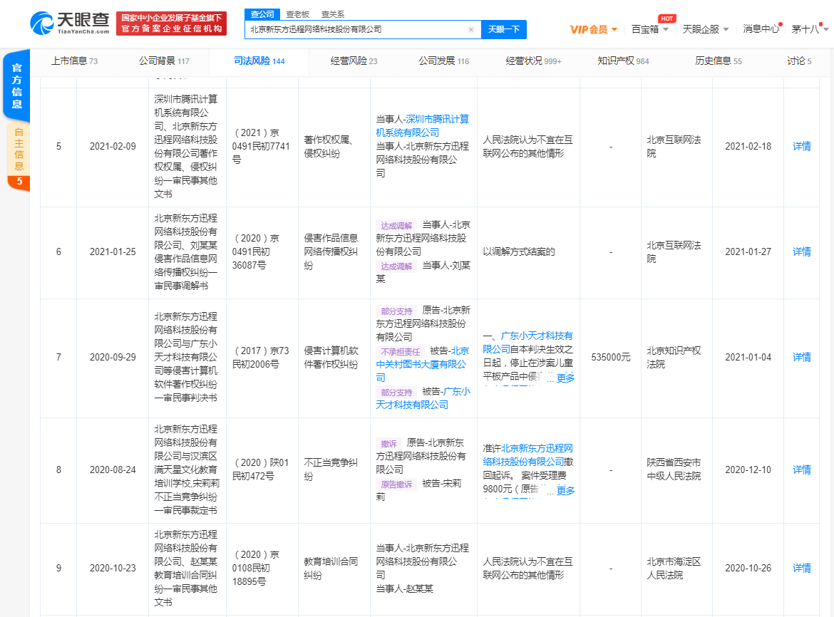Screen dimensions: 834x617
Task: Switch to 讨论 tab
Action: pyautogui.click(x=799, y=61)
